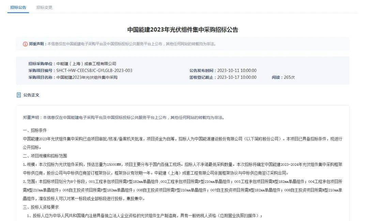Viewport: 368px width, 221px height.
Task: Click heading 一、招标条件
Action: point(35,130)
